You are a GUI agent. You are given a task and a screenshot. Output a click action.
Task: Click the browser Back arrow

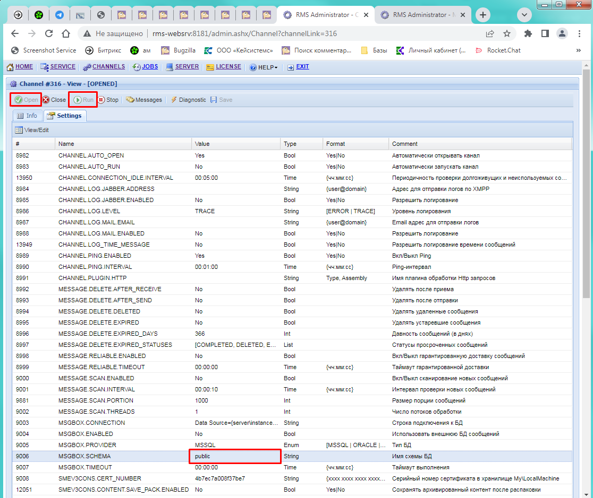click(x=15, y=33)
